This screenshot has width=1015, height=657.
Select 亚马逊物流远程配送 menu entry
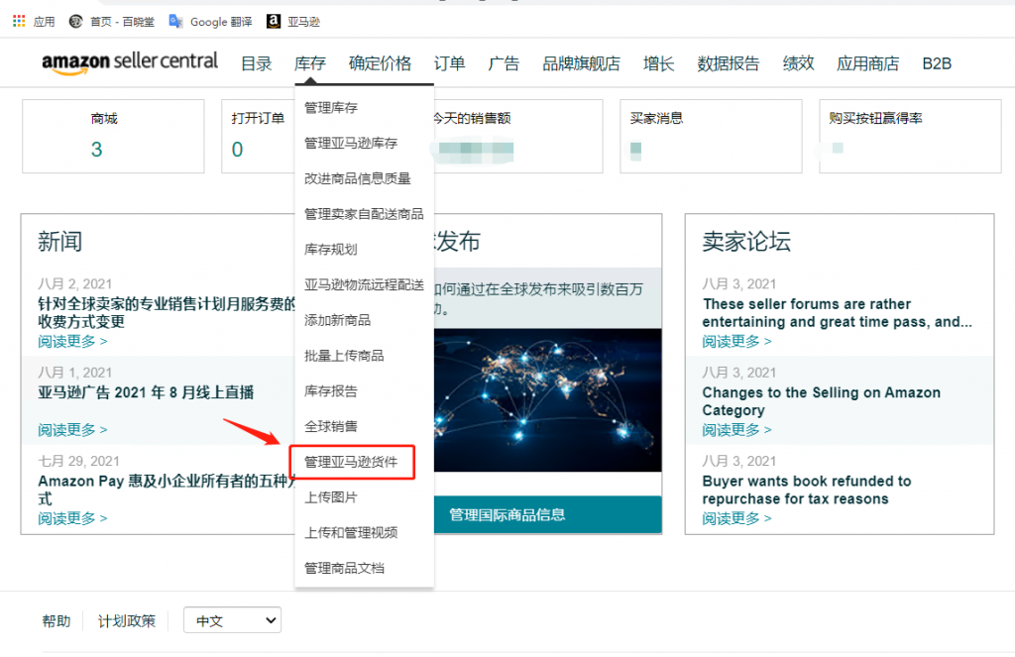coord(364,284)
